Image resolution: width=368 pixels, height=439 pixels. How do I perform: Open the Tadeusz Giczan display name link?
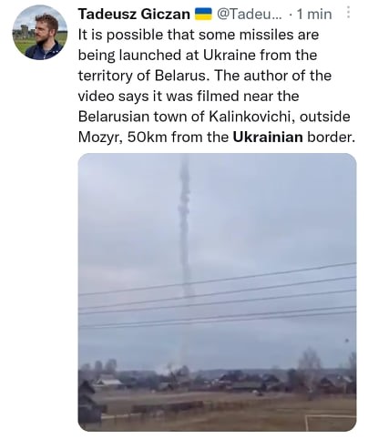134,14
